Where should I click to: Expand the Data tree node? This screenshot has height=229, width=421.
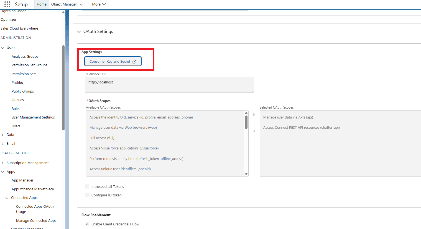pyautogui.click(x=3, y=135)
